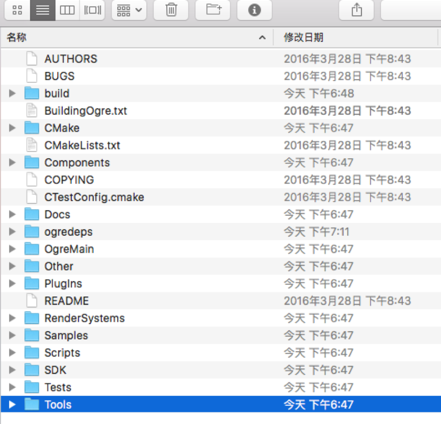
Task: Click the CMakeLists.txt document icon
Action: [x=32, y=145]
